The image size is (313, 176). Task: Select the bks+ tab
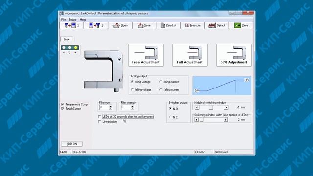(x=67, y=39)
